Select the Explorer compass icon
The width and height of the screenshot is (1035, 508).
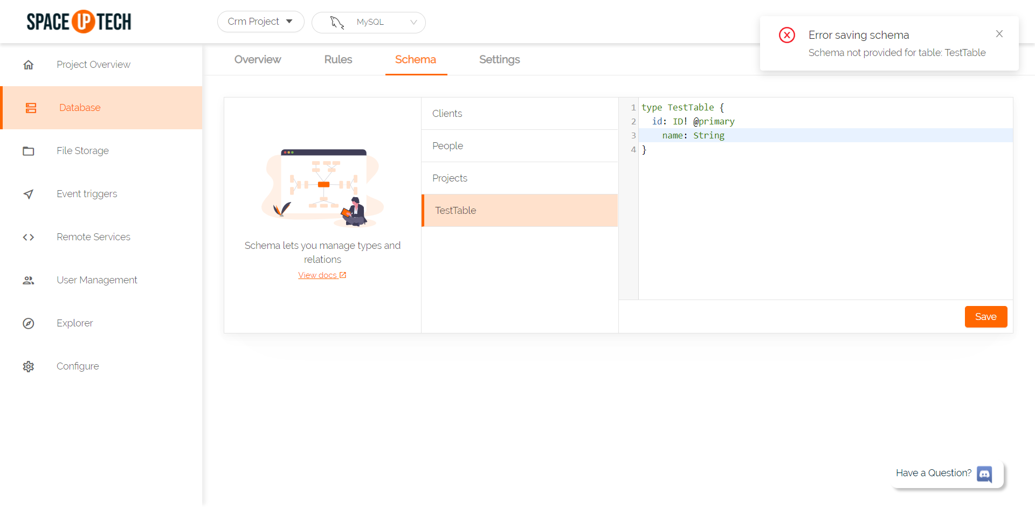pos(29,323)
